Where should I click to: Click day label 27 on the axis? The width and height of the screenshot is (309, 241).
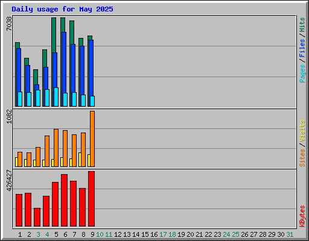(x=253, y=234)
